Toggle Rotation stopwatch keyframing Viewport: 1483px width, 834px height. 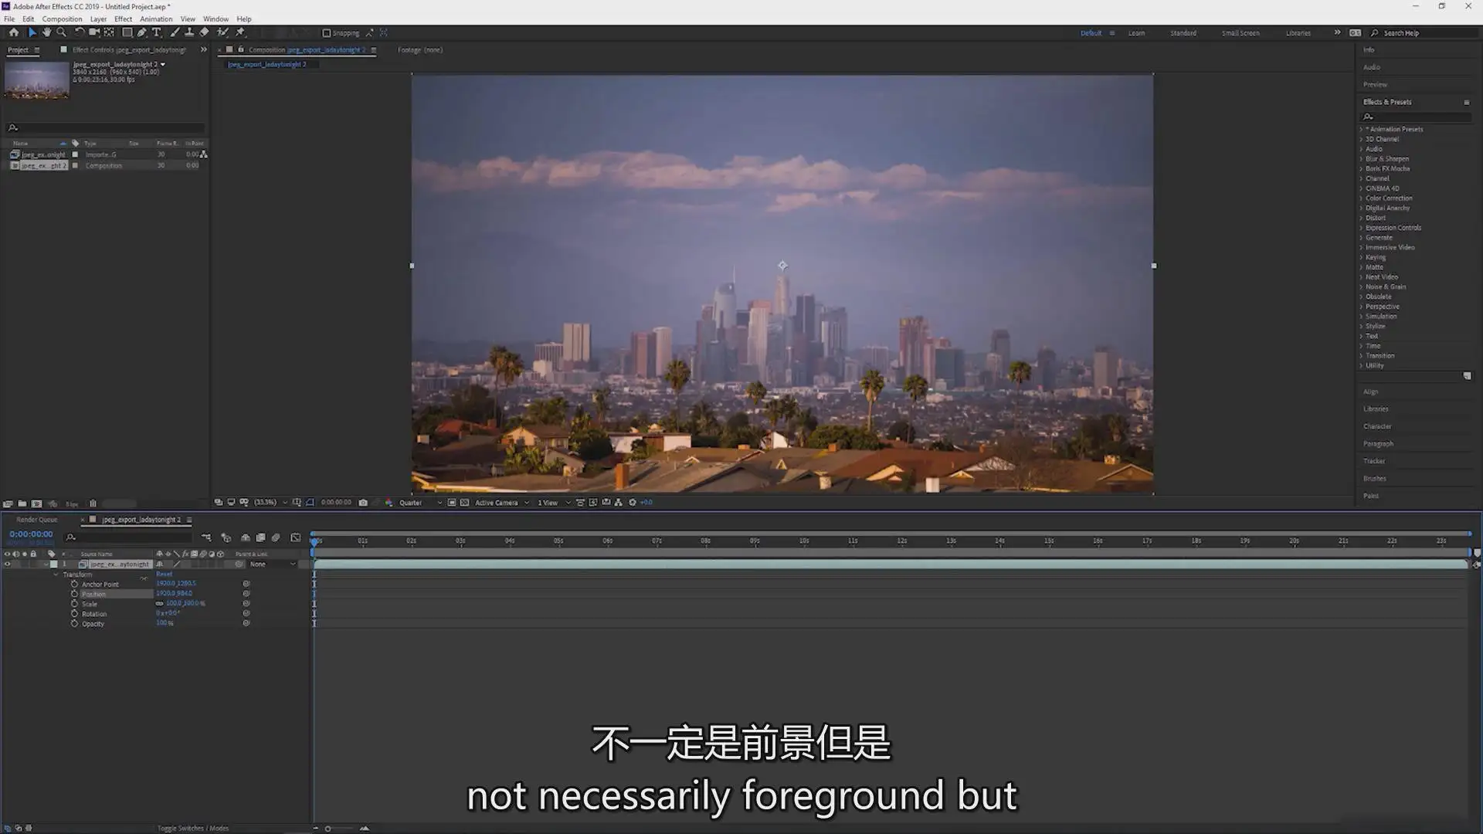click(75, 614)
